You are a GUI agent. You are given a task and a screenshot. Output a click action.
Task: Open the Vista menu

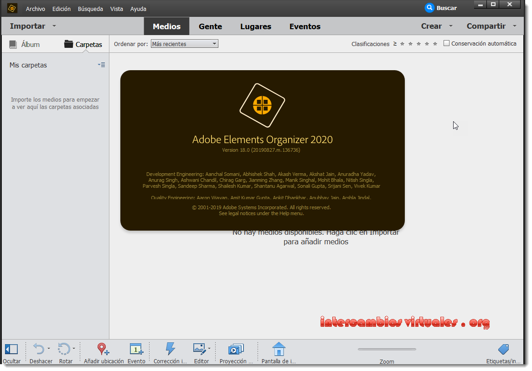click(116, 9)
